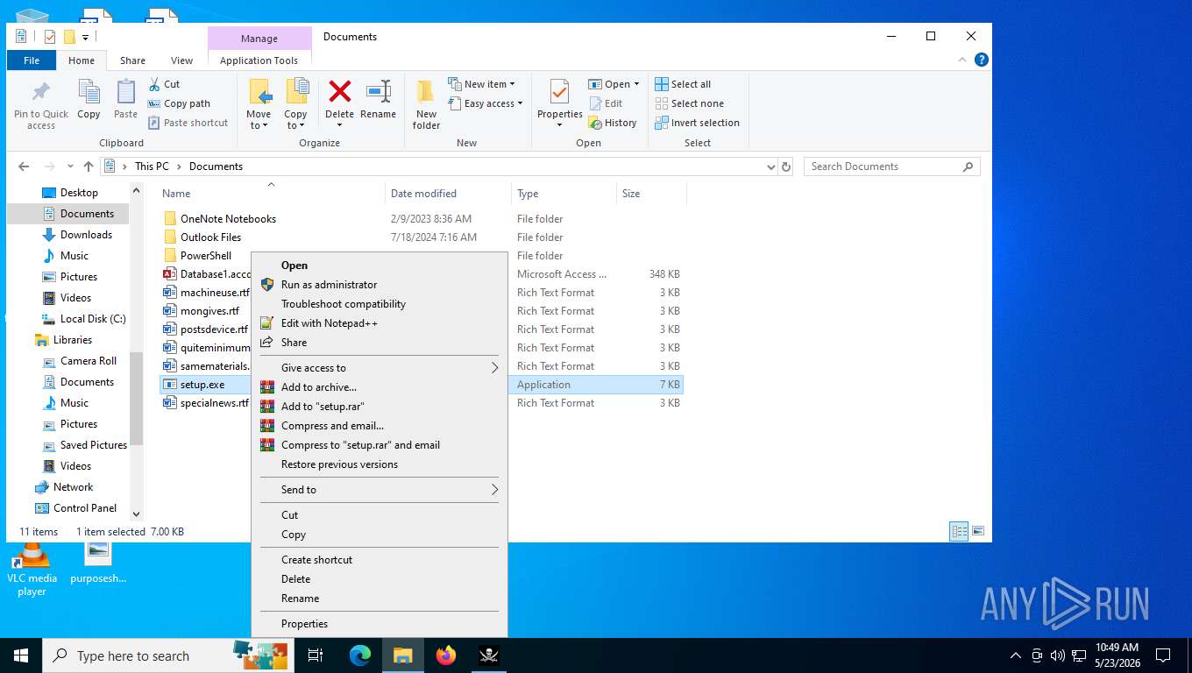
Task: Go up one folder level arrow
Action: (88, 166)
